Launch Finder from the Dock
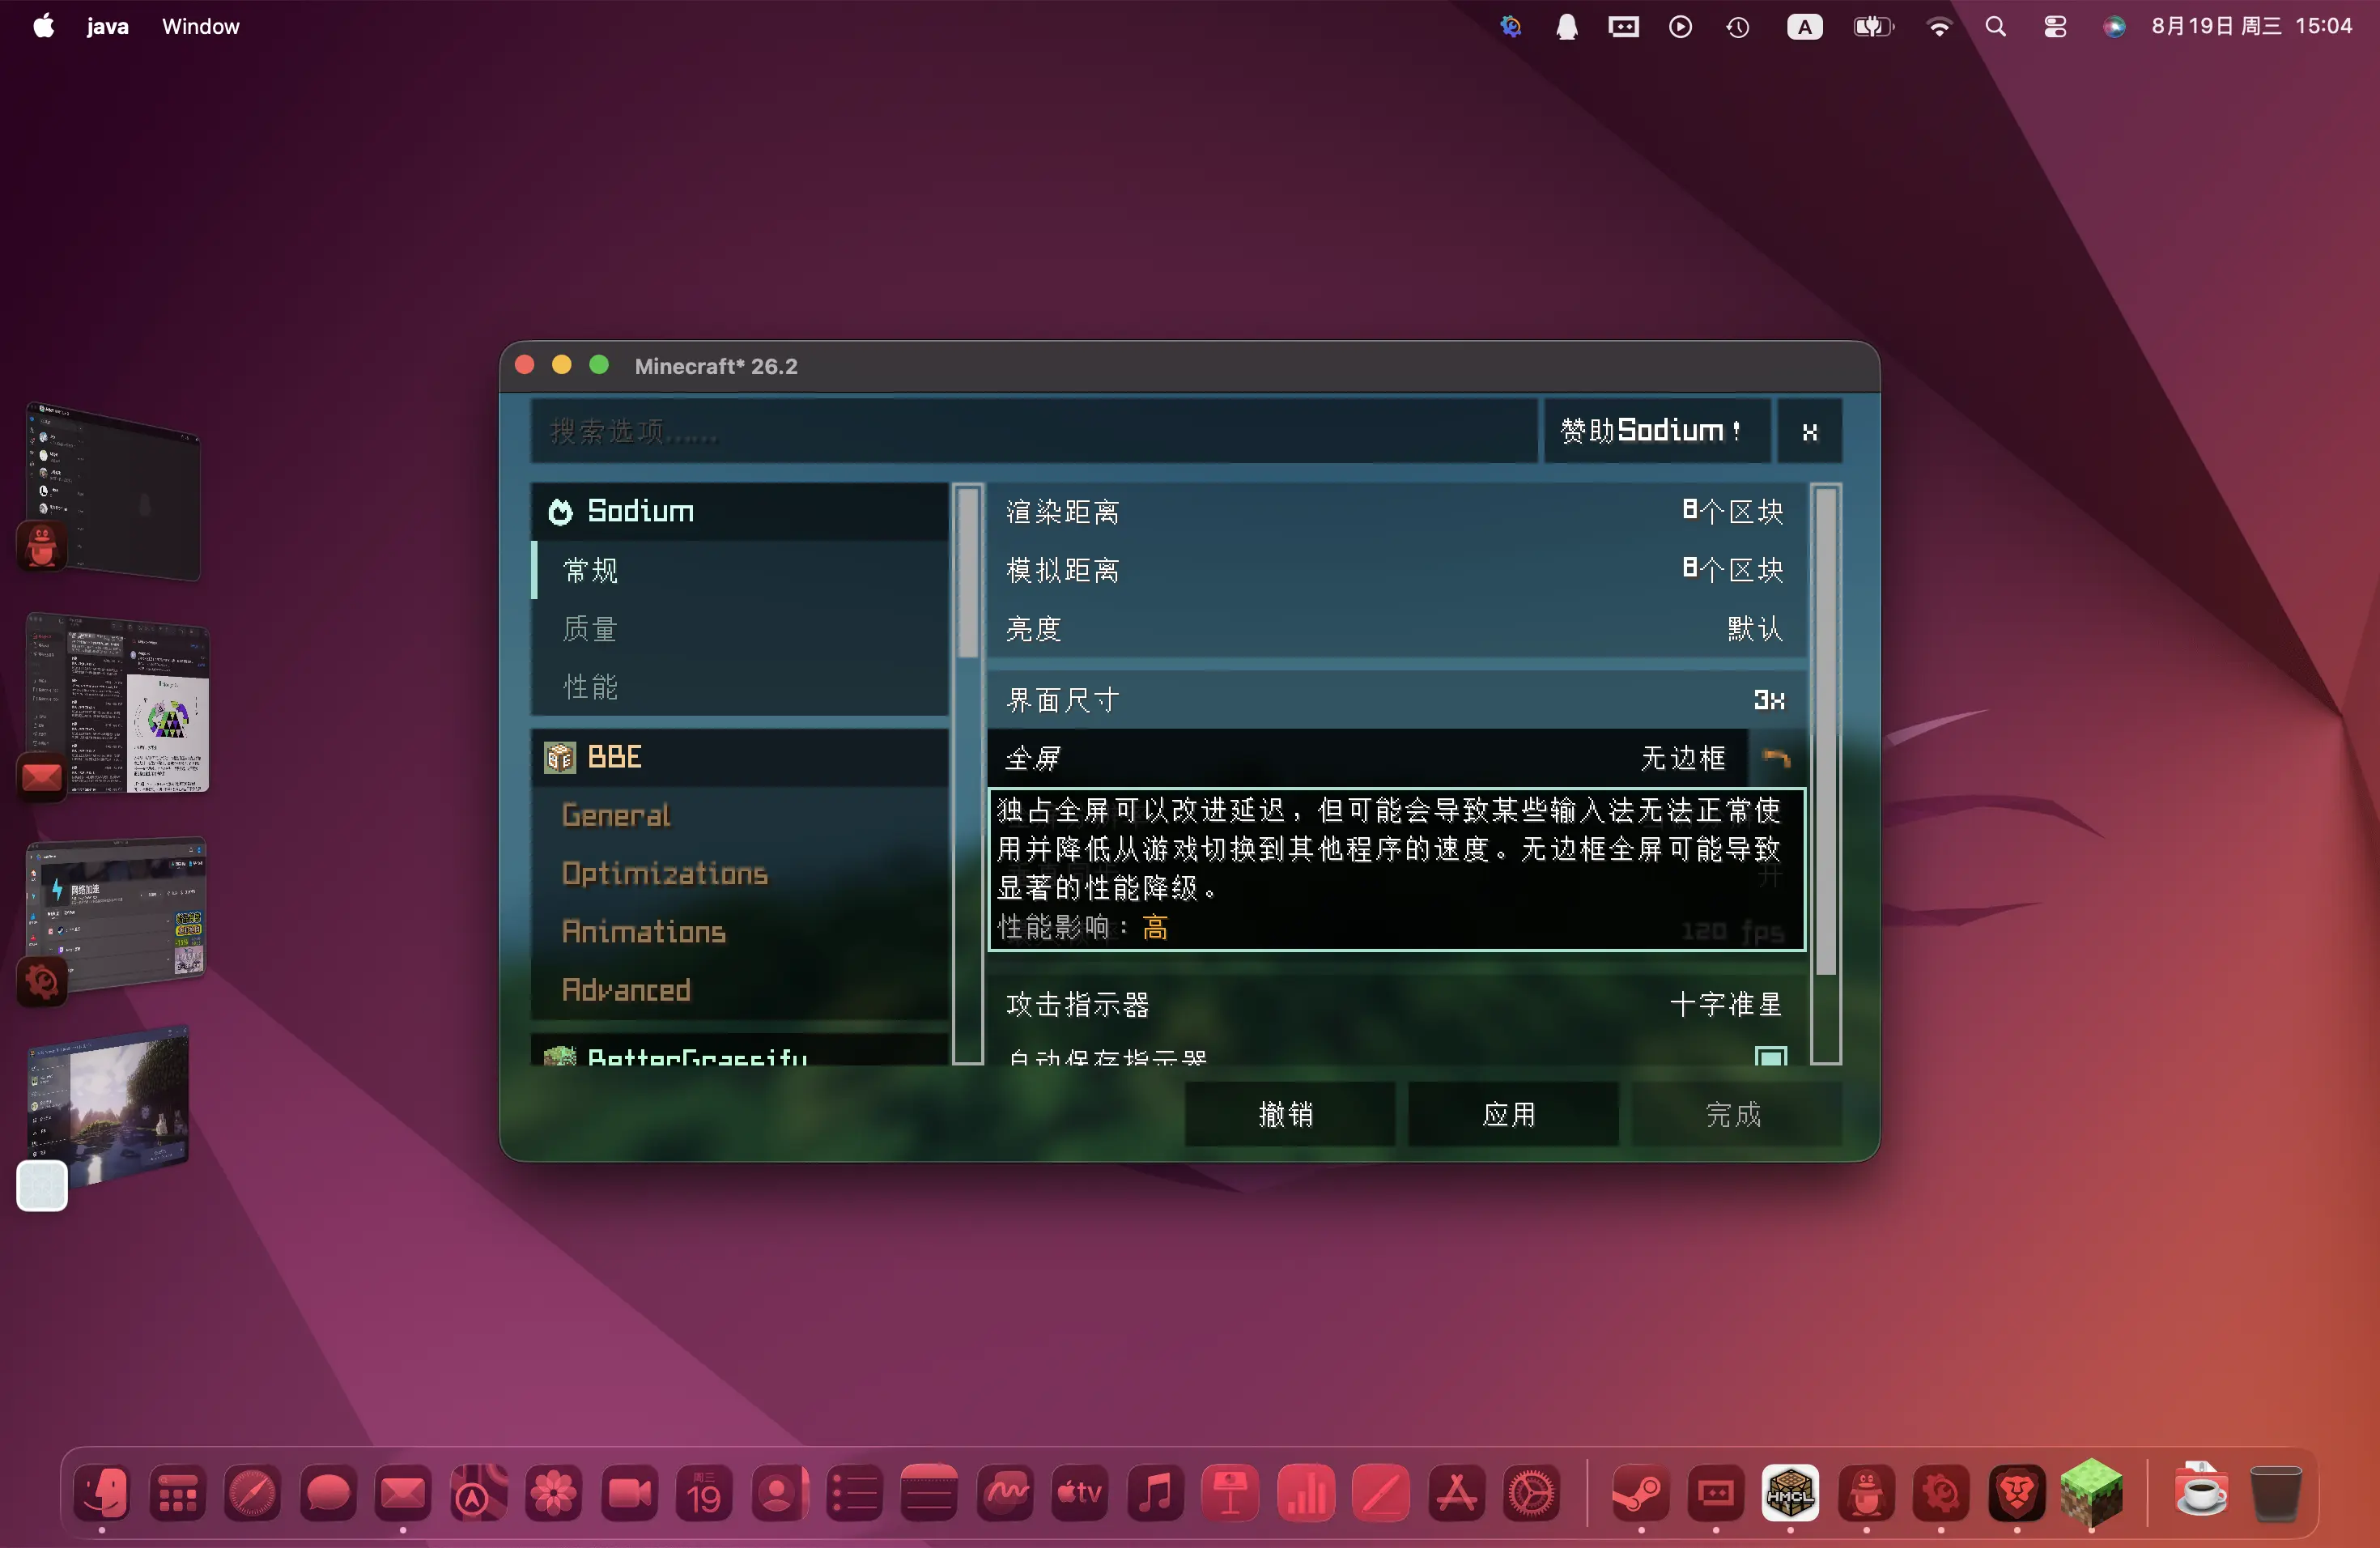This screenshot has height=1548, width=2380. (102, 1492)
